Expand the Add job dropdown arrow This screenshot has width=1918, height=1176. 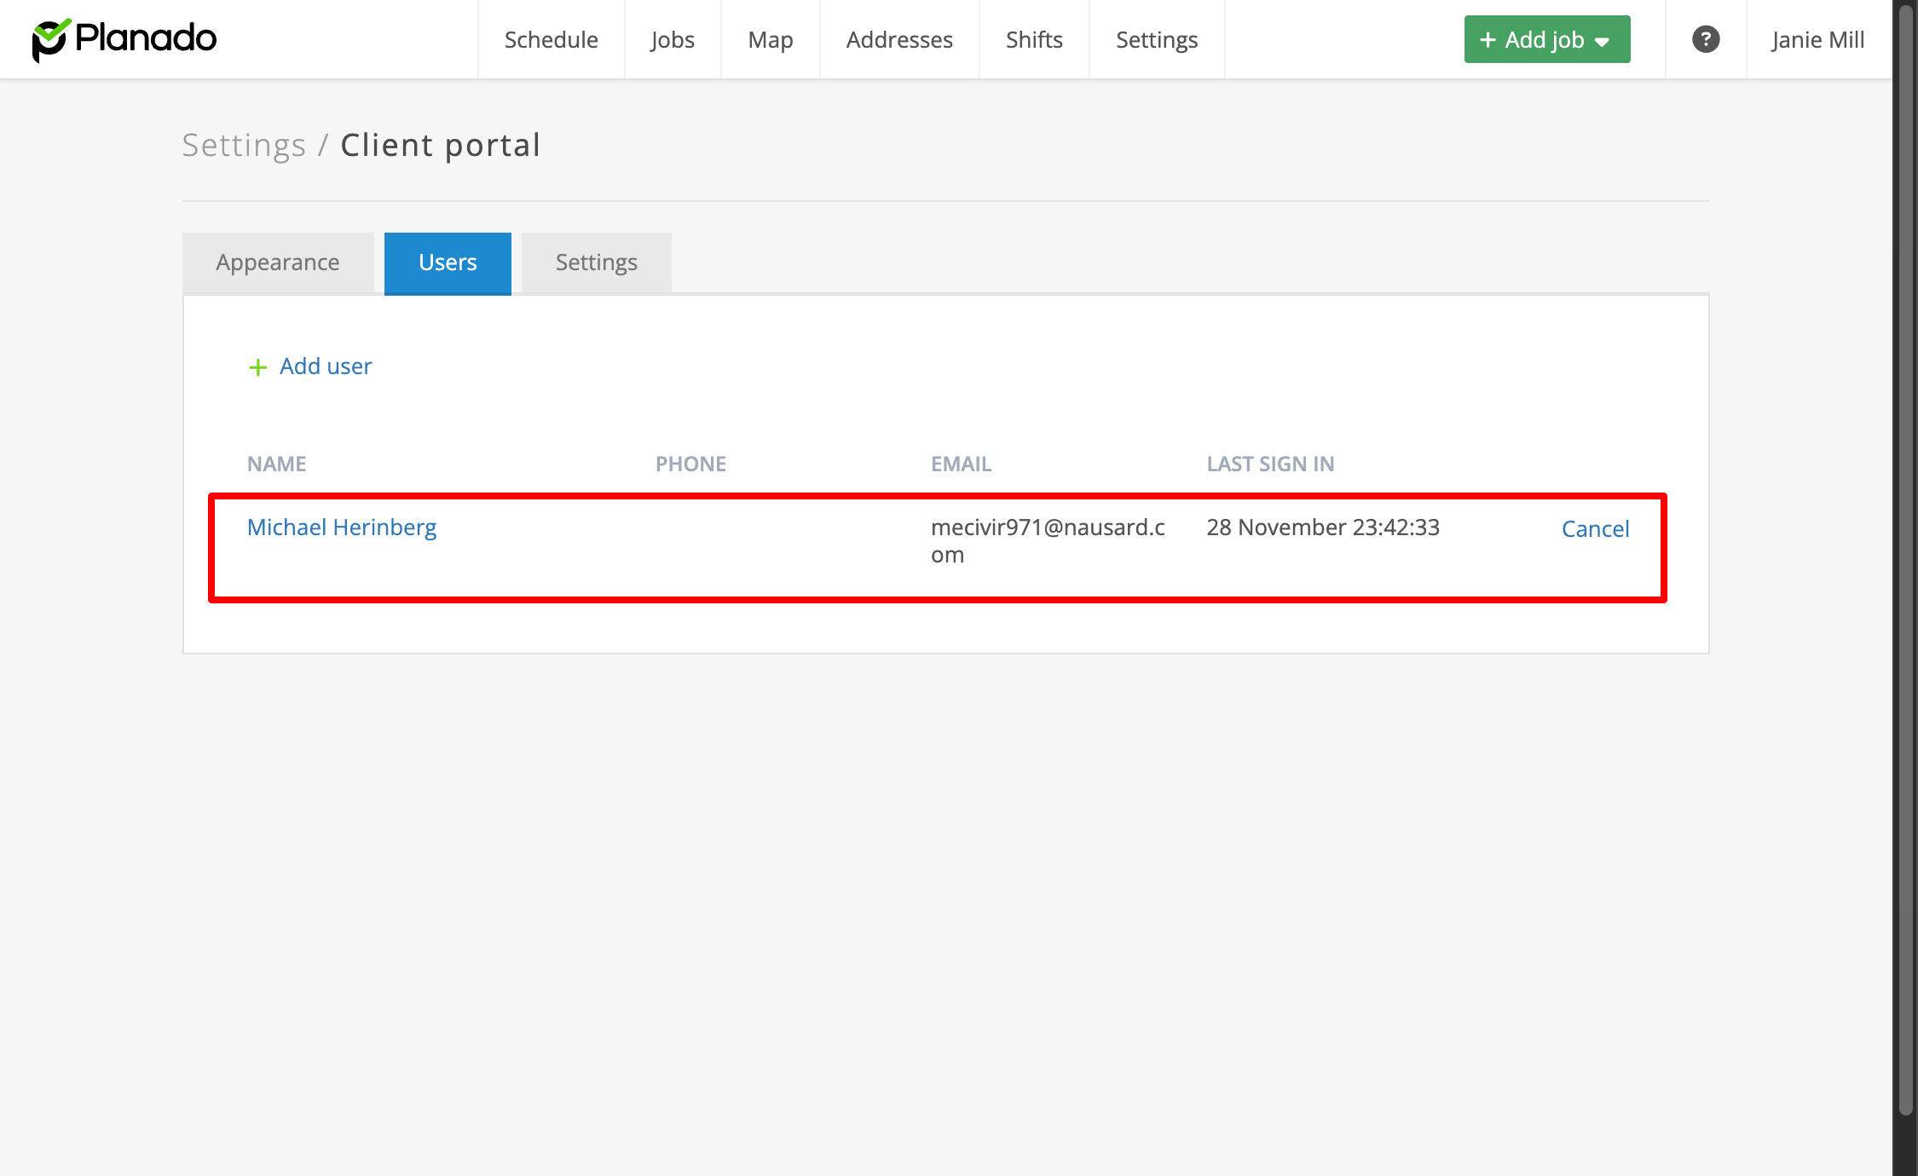click(1603, 41)
